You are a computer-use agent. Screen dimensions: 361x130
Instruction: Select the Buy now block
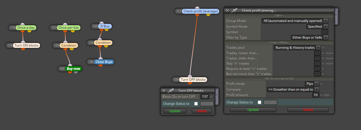pos(73,69)
